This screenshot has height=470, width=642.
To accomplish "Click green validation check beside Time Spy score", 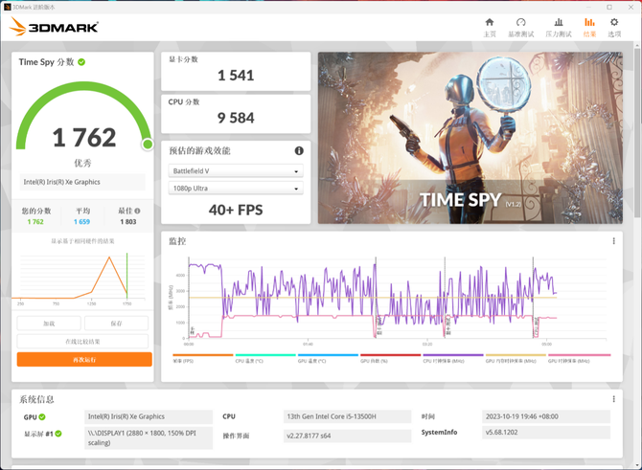I will pos(81,62).
